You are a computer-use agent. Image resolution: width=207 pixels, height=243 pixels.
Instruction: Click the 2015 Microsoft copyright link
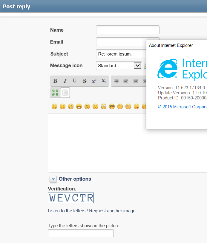point(182,107)
